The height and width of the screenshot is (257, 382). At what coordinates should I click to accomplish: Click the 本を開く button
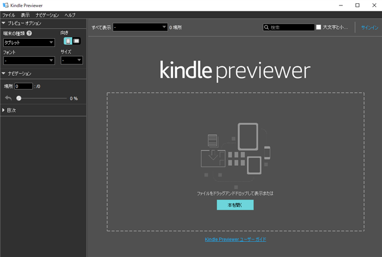(235, 205)
